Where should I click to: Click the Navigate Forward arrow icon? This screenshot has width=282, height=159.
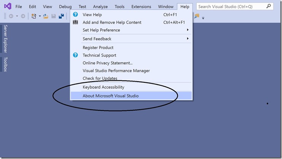tap(23, 16)
